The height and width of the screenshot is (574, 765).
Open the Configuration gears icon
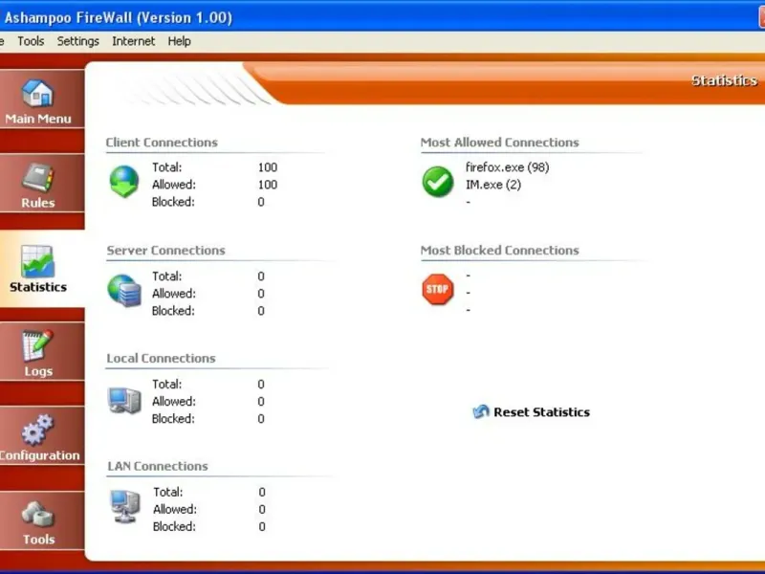[x=37, y=430]
